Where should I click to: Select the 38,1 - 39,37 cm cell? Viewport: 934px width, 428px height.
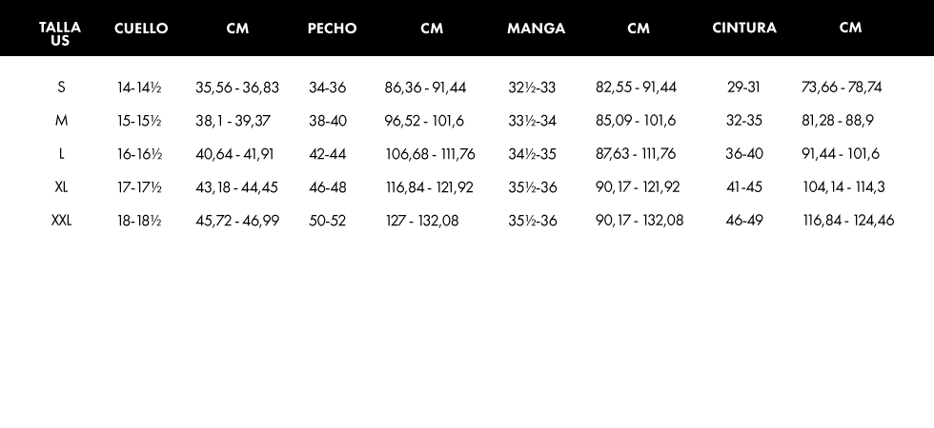click(233, 121)
